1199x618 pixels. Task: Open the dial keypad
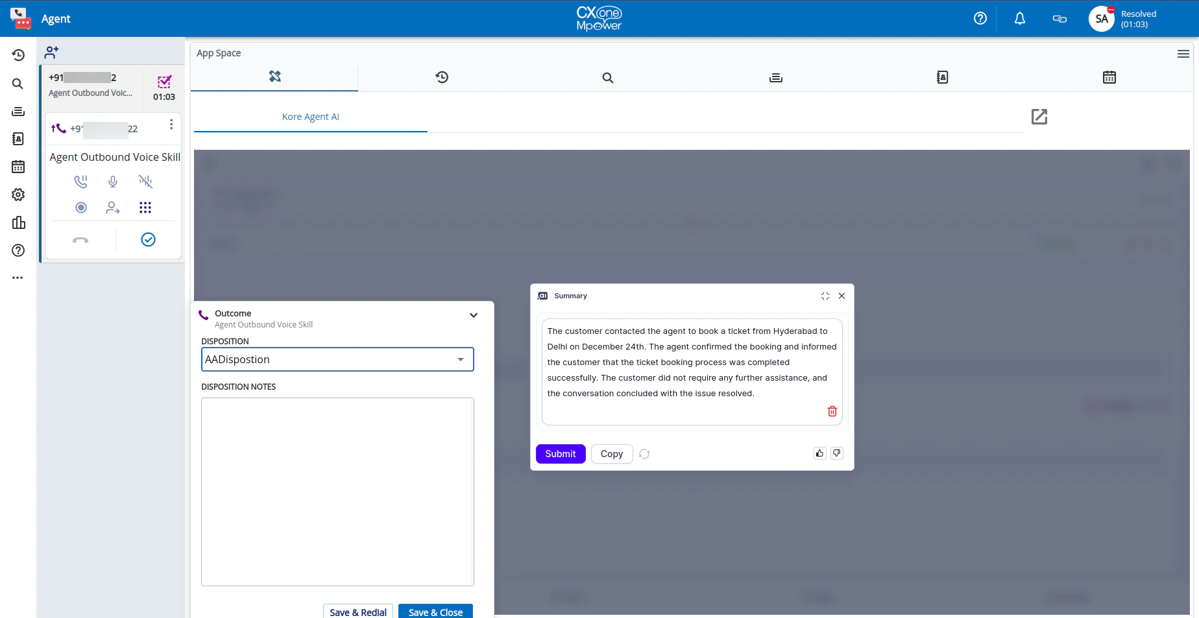click(x=145, y=208)
